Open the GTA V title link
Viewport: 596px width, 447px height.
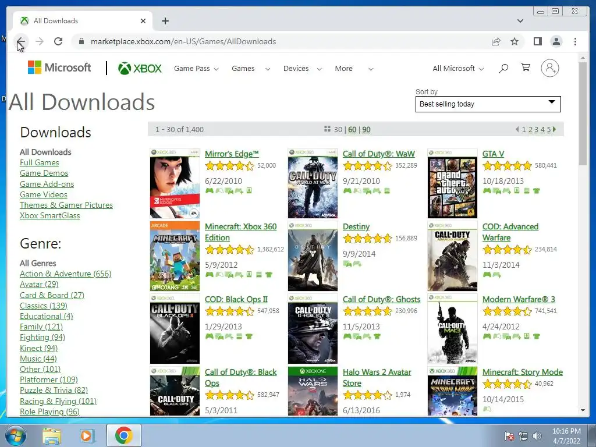(x=493, y=154)
